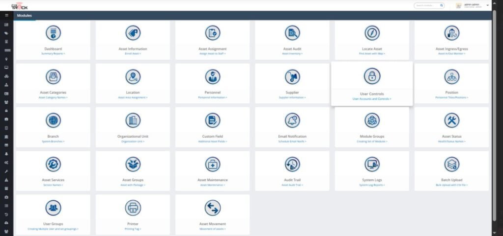The height and width of the screenshot is (236, 503).
Task: Open the Batch Upload layers icon
Action: pos(451,164)
